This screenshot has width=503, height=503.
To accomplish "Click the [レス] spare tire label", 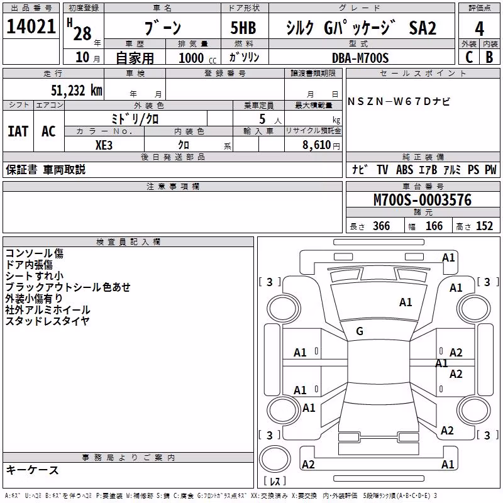I will pyautogui.click(x=275, y=481).
